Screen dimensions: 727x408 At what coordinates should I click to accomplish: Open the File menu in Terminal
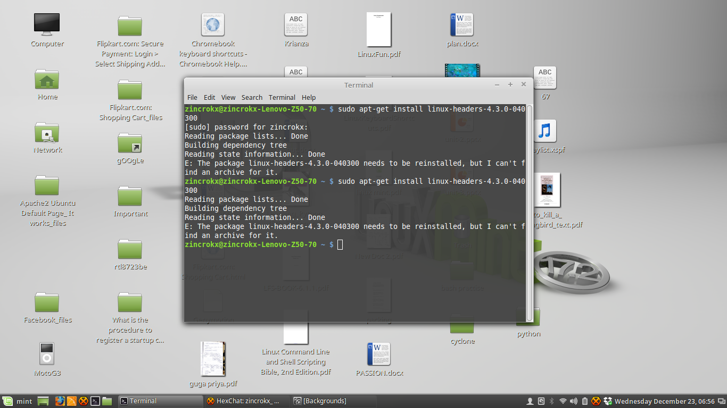192,97
